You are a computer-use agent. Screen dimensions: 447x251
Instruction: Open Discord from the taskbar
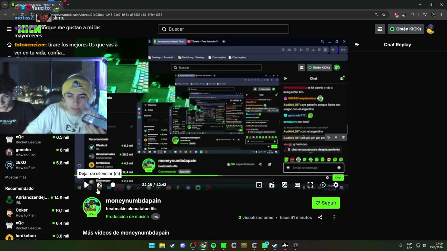pos(183,245)
